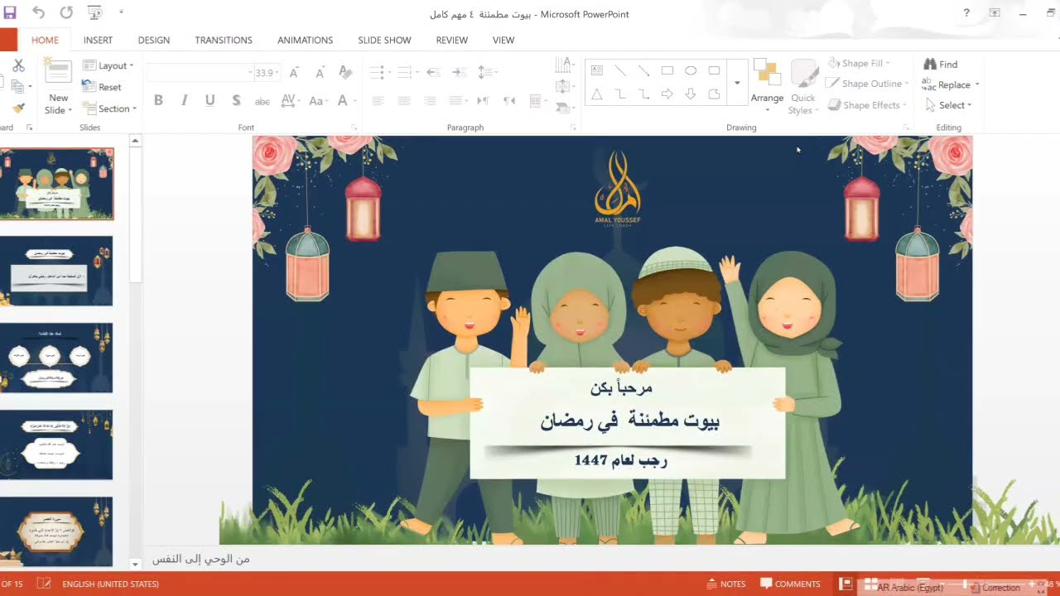Open the Quick Styles dropdown

tap(802, 87)
